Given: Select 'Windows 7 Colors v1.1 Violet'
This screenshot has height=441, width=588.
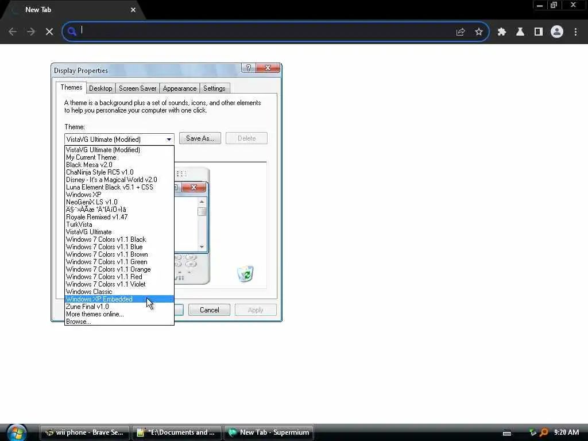Looking at the screenshot, I should pos(119,284).
